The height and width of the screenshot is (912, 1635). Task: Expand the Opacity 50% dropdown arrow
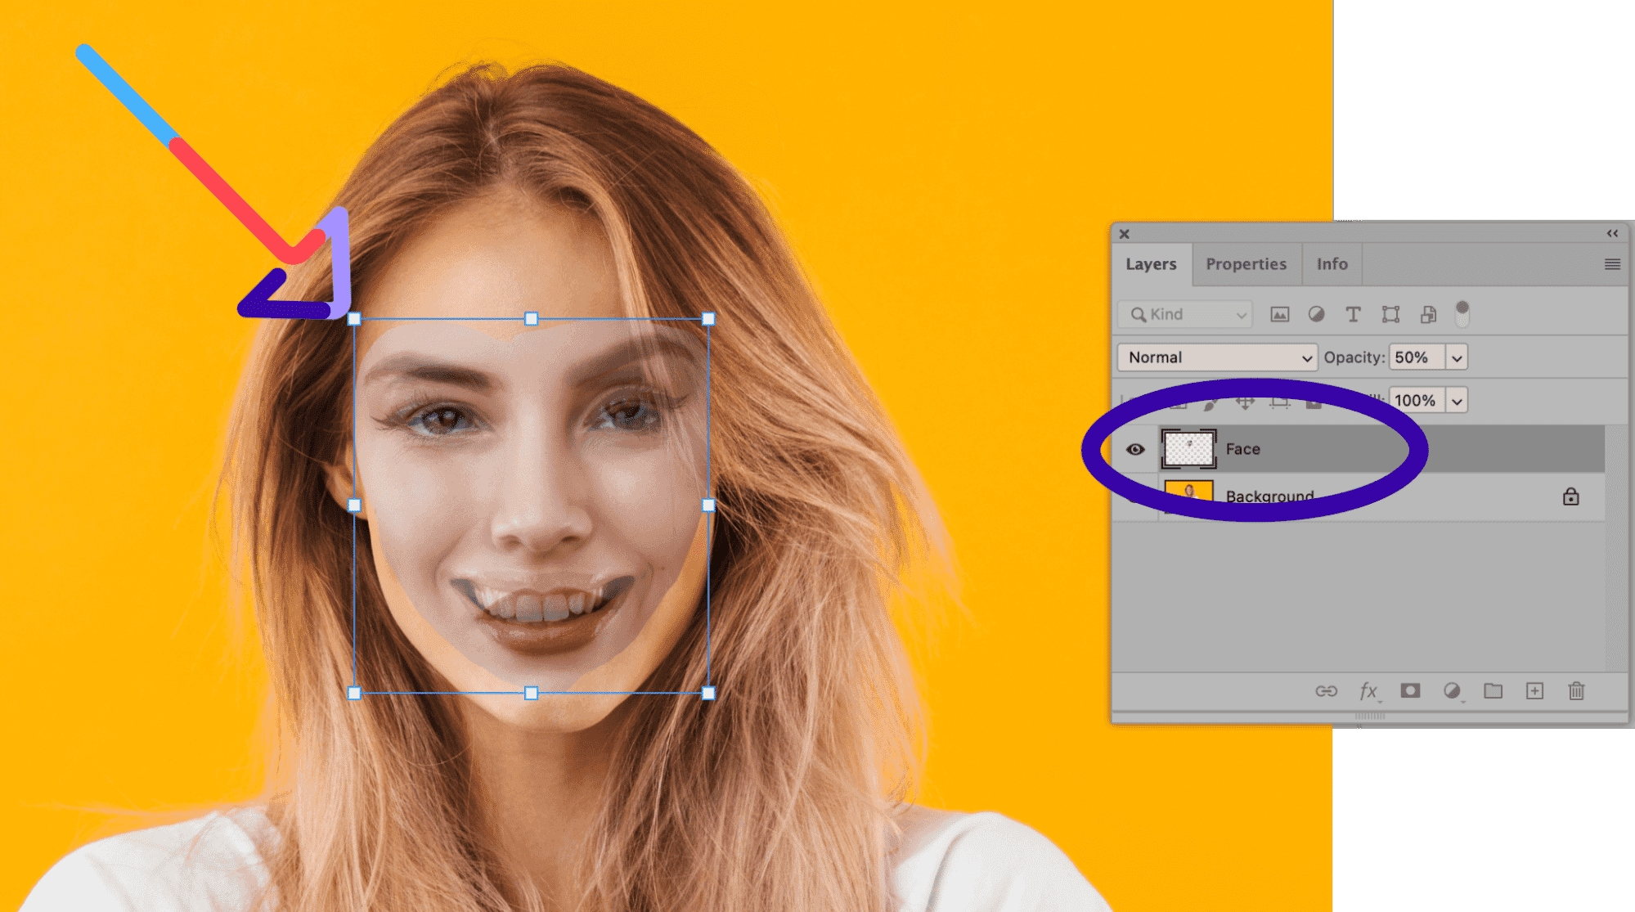(x=1457, y=358)
